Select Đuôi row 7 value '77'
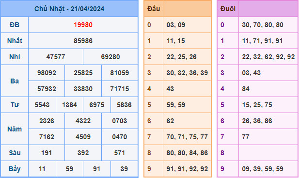Screen dimensions: 299x178 click(x=246, y=137)
